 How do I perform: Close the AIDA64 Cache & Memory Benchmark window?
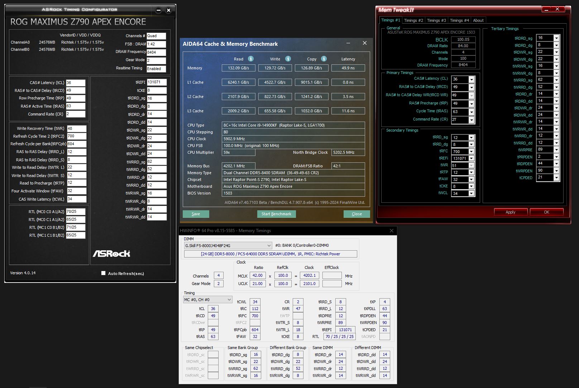(x=365, y=43)
